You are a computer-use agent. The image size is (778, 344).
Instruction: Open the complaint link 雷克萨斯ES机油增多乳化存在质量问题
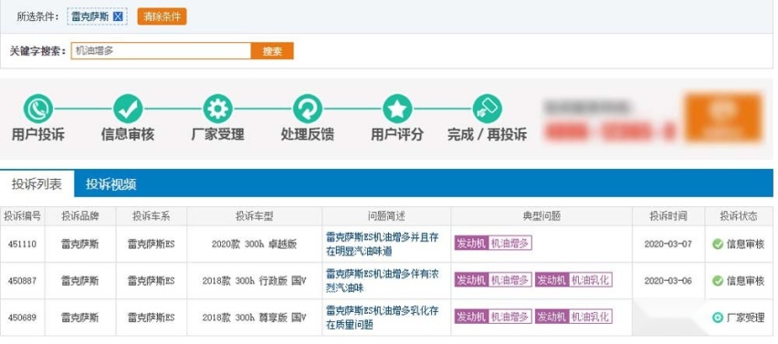[x=382, y=318]
